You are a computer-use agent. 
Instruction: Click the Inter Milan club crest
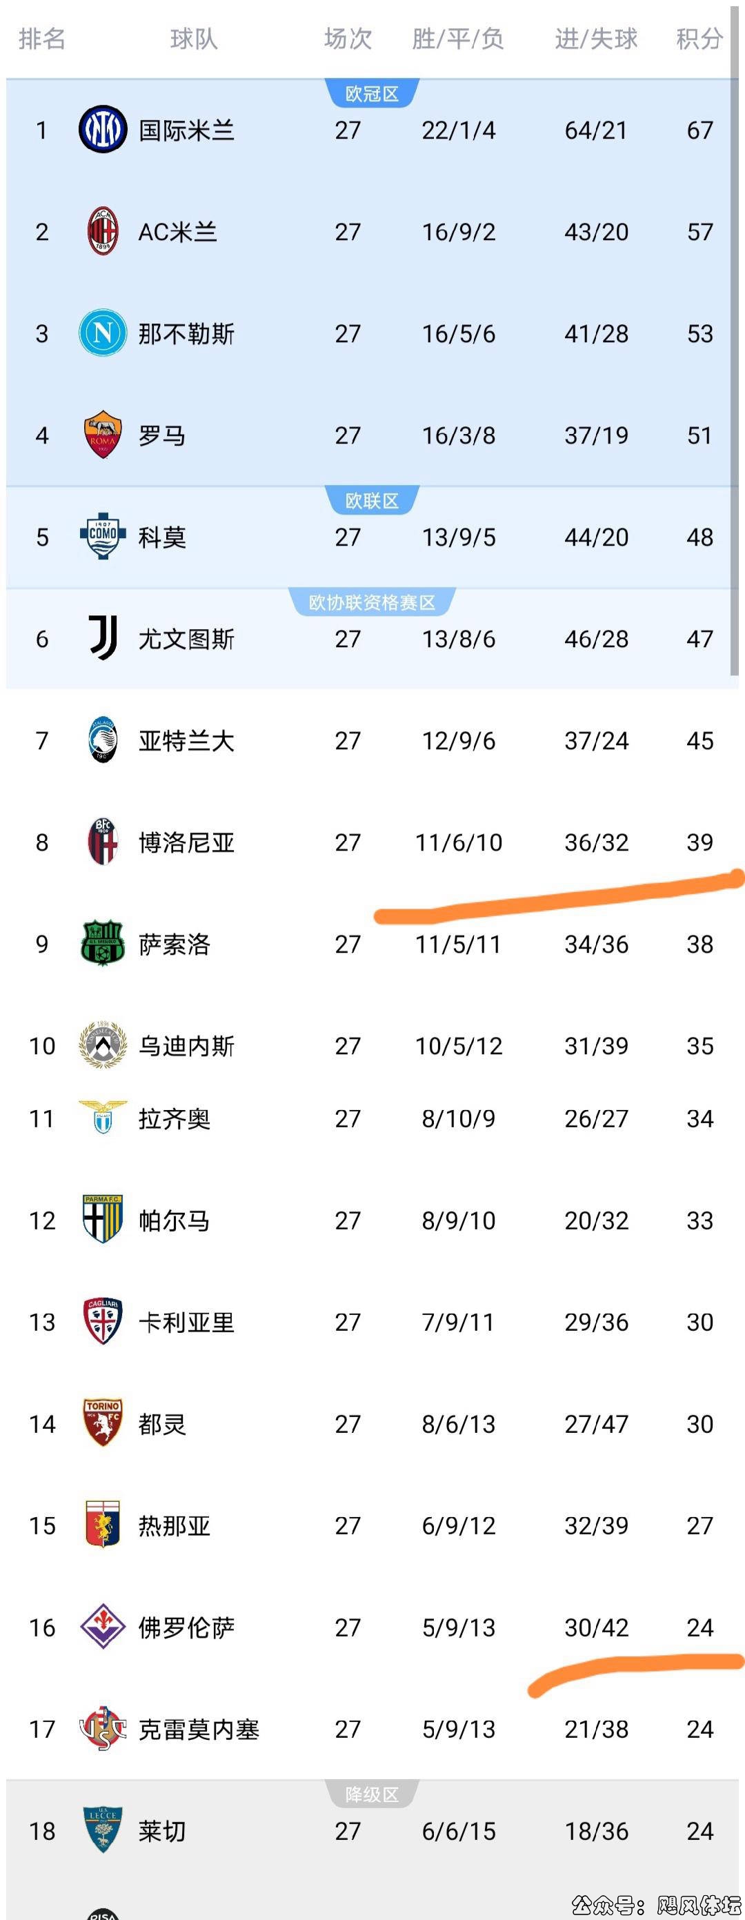102,130
